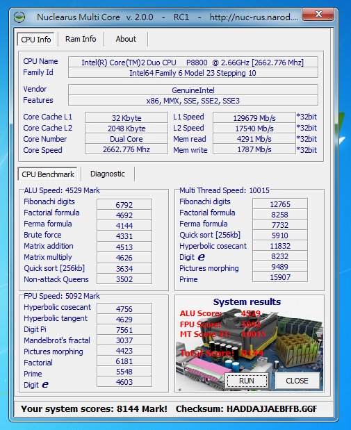Image resolution: width=351 pixels, height=430 pixels.
Task: Click FPU Pictures morphing score 4423
Action: (x=124, y=351)
